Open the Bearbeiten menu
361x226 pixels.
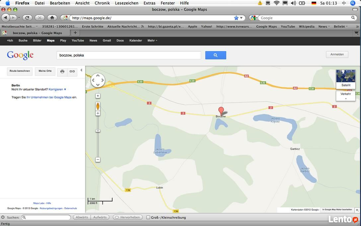[x=60, y=3]
